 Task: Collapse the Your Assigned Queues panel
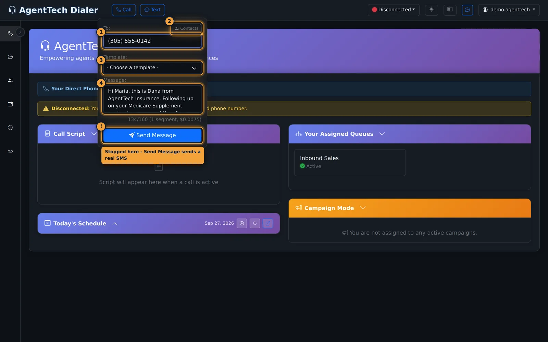(x=382, y=134)
